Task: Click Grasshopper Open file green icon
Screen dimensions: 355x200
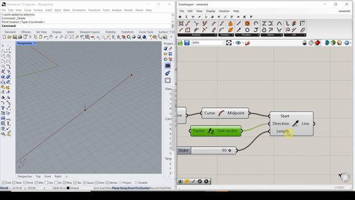Action: (x=180, y=43)
